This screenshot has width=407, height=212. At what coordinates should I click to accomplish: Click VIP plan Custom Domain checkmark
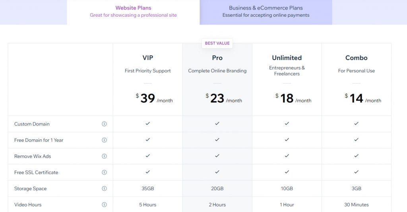point(148,123)
